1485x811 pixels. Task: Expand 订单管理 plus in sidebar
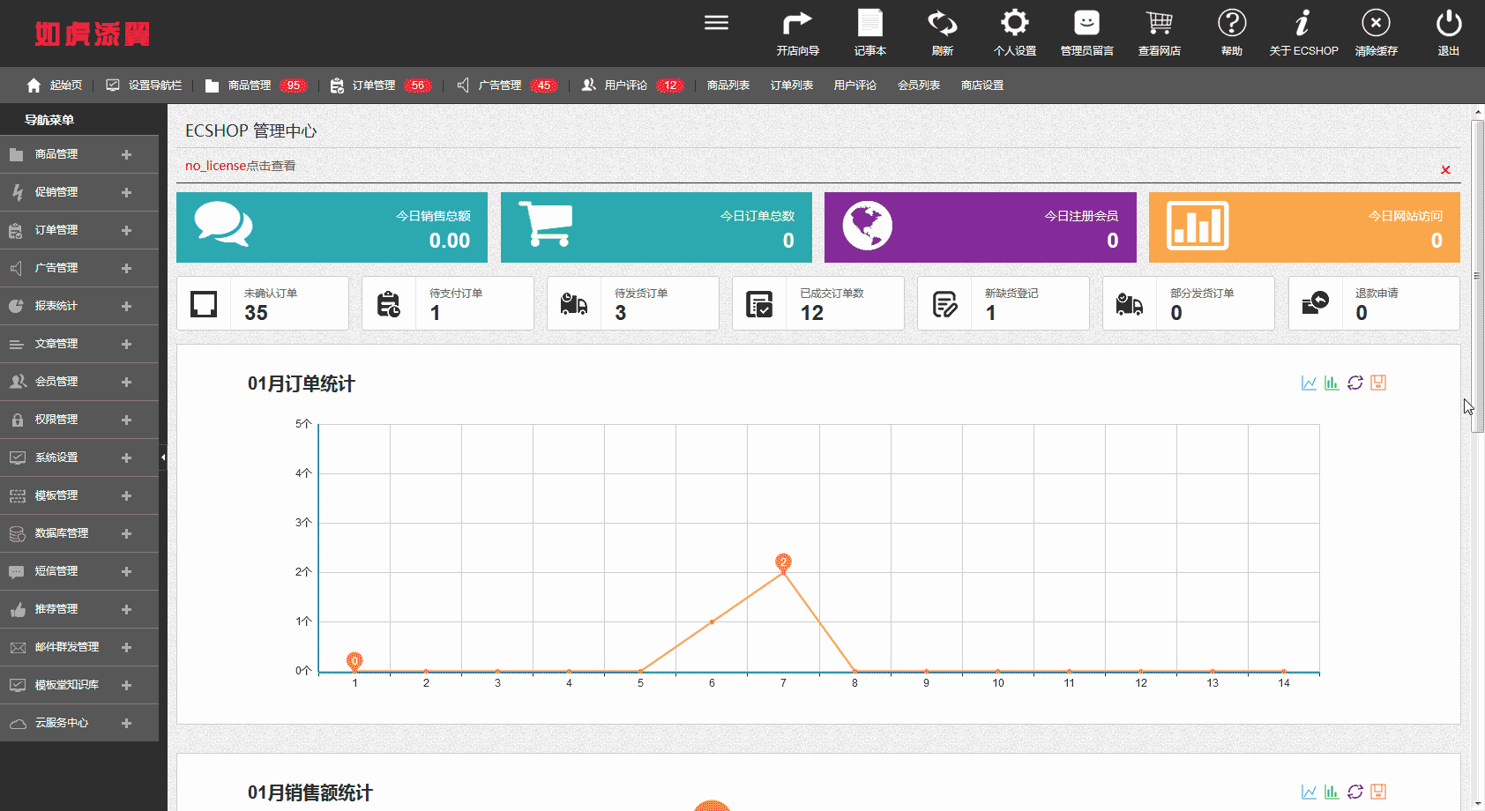(126, 230)
